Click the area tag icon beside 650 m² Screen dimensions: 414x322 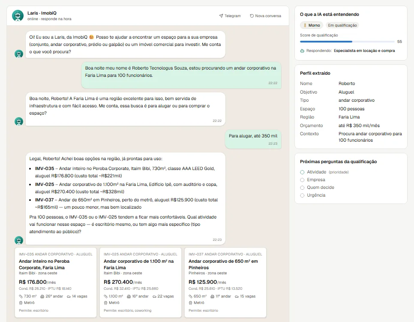(x=190, y=296)
